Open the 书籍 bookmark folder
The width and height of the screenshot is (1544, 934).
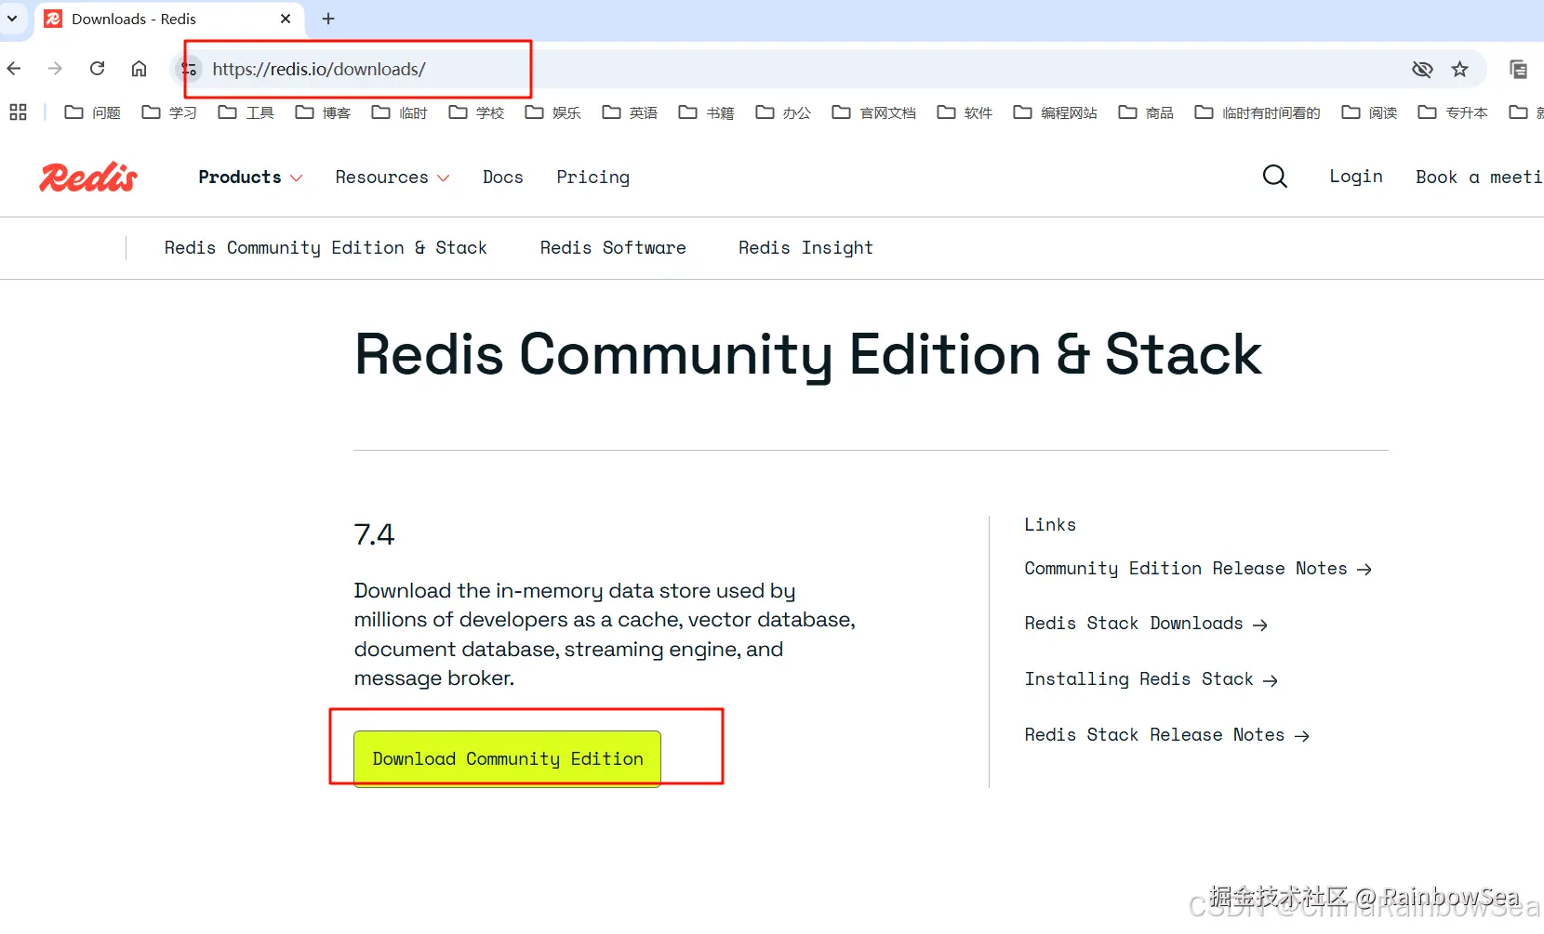click(707, 112)
